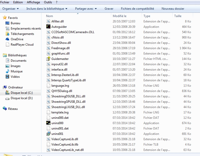Image resolution: width=200 pixels, height=156 pixels.
Task: Click the QHY5Dialog.dll file icon
Action: pos(48,91)
